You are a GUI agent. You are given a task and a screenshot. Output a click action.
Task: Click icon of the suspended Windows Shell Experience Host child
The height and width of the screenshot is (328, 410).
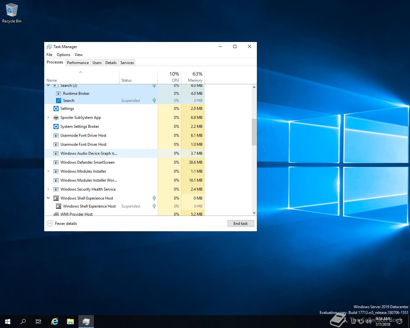pyautogui.click(x=59, y=206)
